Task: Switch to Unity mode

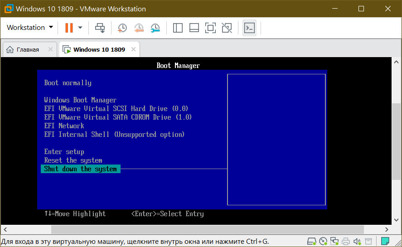Action: point(227,28)
